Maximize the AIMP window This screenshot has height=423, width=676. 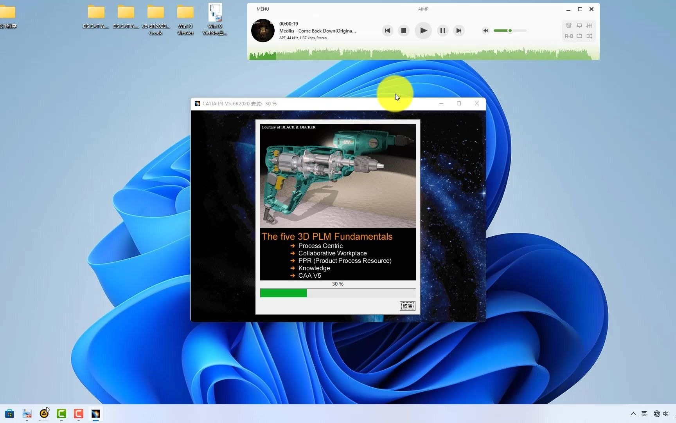tap(580, 9)
